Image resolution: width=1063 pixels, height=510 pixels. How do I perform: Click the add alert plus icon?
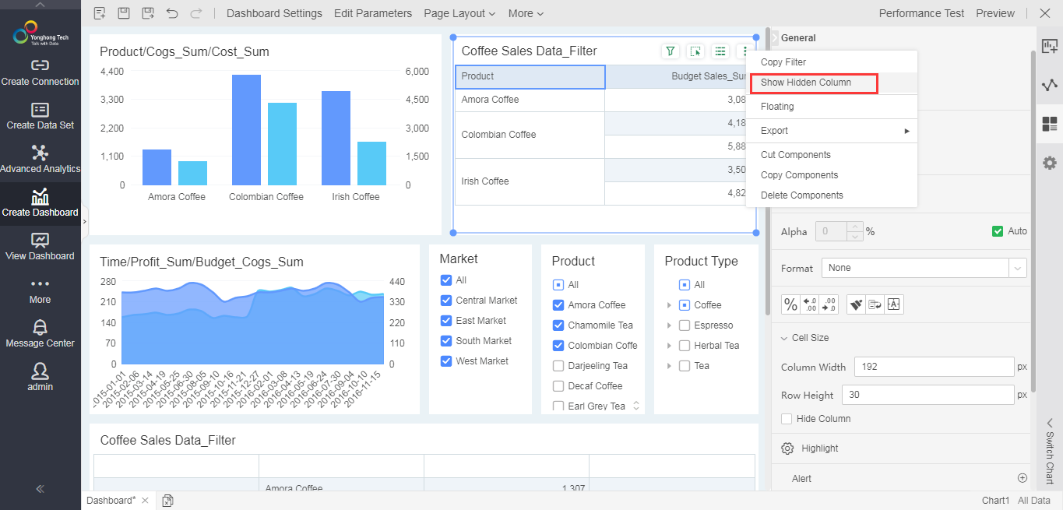click(x=1022, y=478)
